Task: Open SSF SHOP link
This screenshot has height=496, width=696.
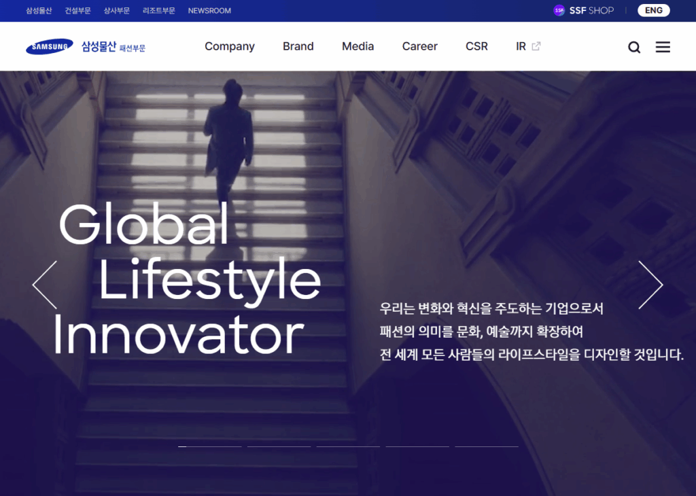Action: (x=591, y=10)
